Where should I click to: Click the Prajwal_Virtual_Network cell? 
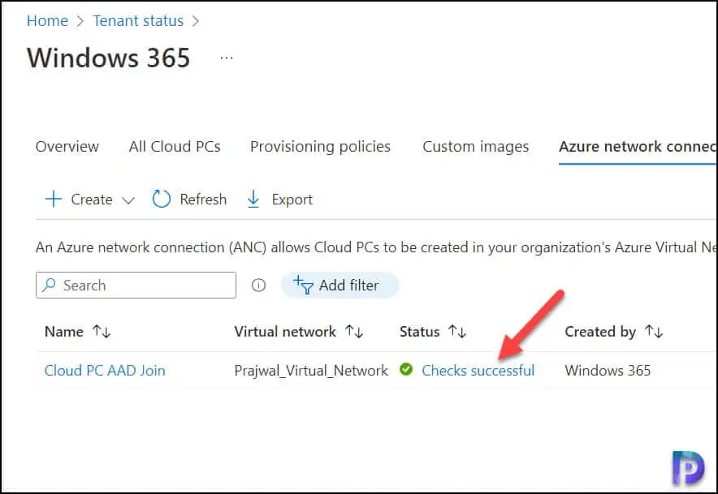(311, 370)
